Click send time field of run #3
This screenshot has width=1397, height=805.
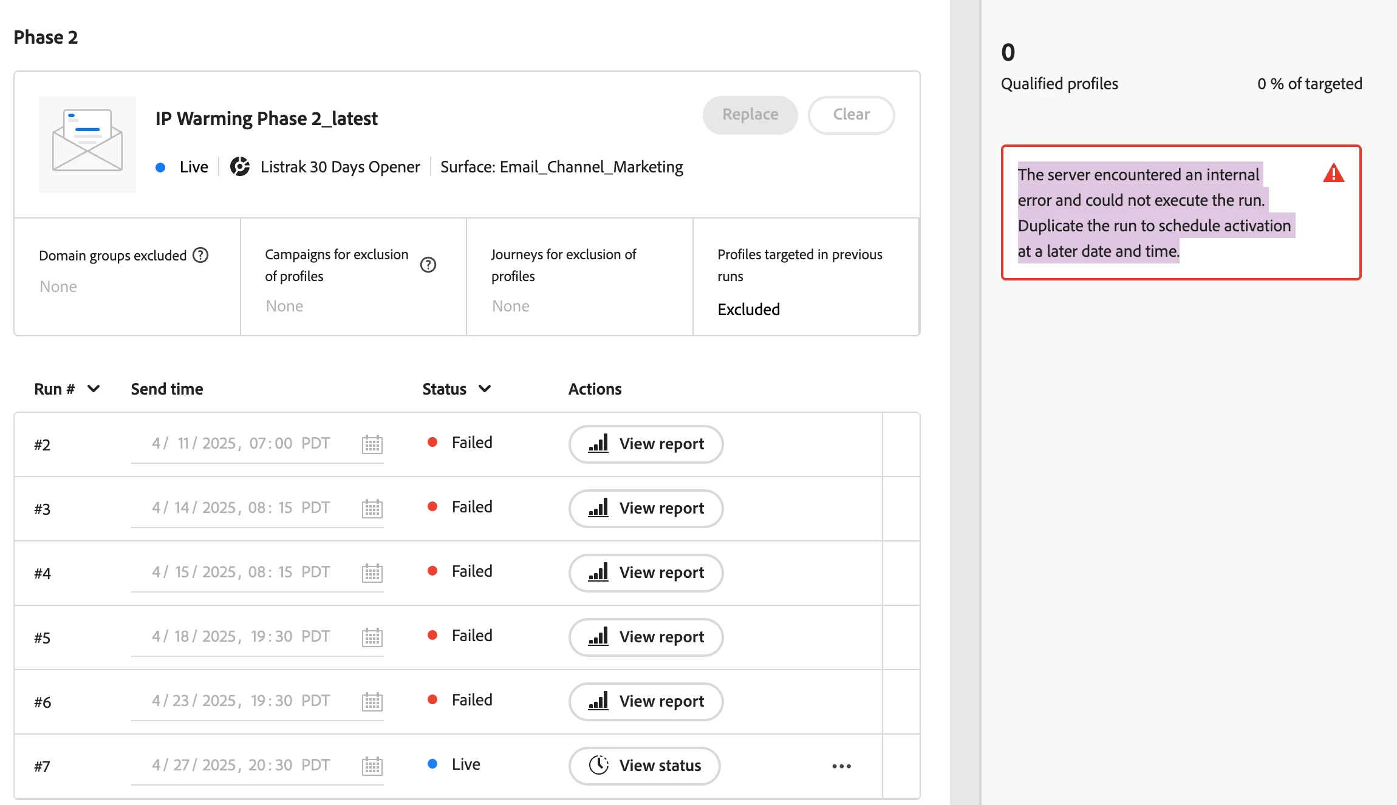click(x=241, y=508)
